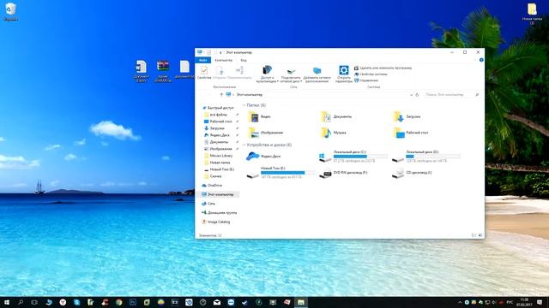Select Документы in navigation pane

coord(216,142)
